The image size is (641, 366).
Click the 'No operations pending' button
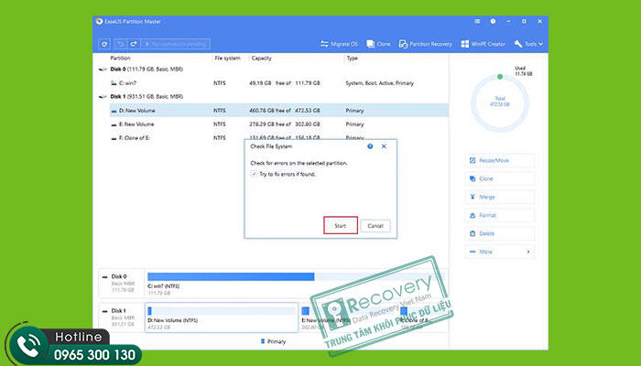coord(176,44)
